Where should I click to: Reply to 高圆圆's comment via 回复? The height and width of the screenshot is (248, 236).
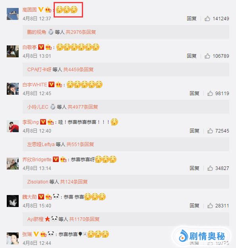coord(192,18)
